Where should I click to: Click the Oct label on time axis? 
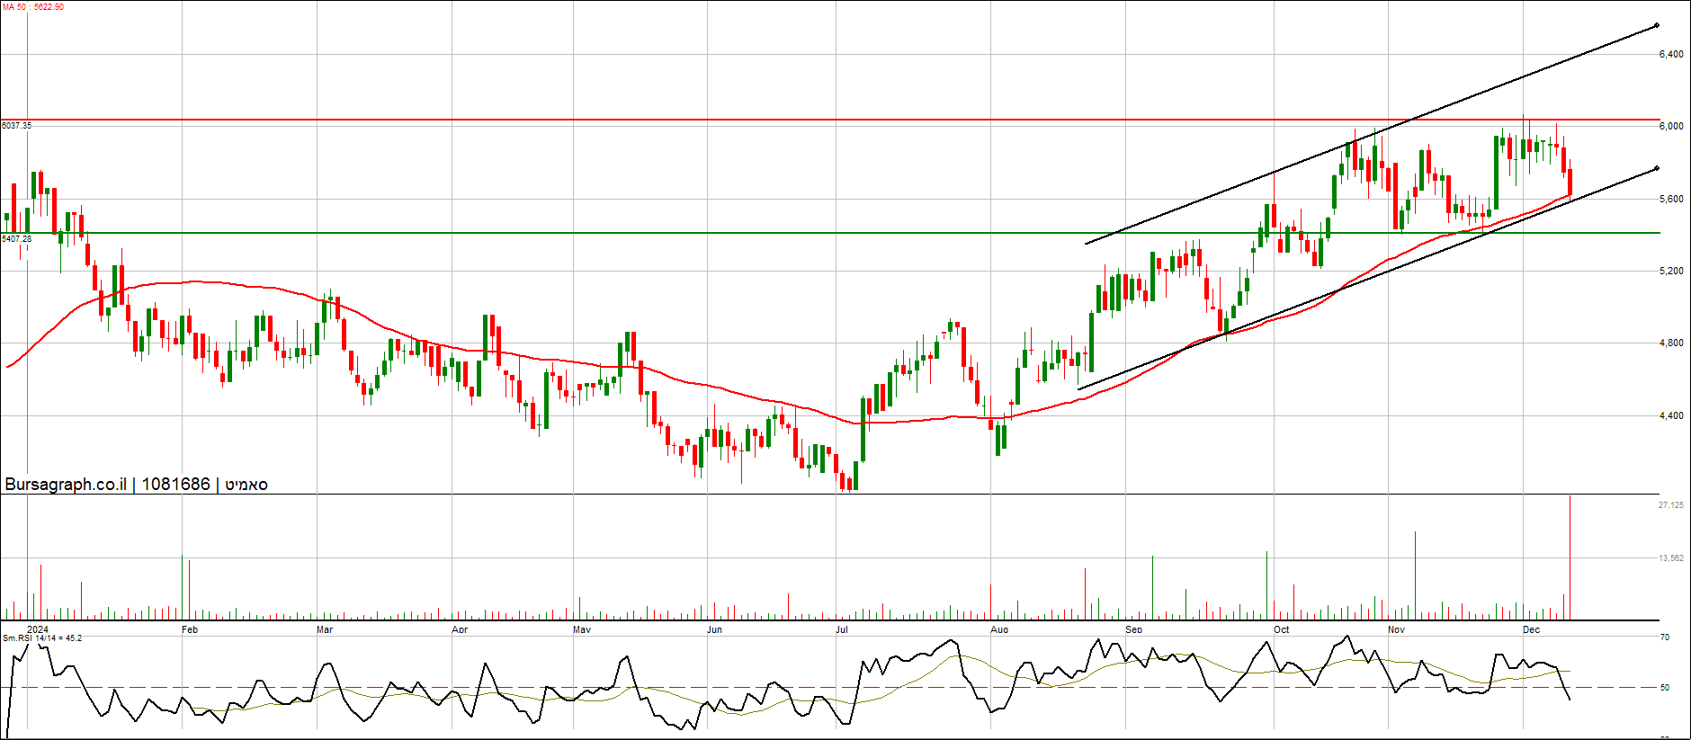tap(1281, 629)
